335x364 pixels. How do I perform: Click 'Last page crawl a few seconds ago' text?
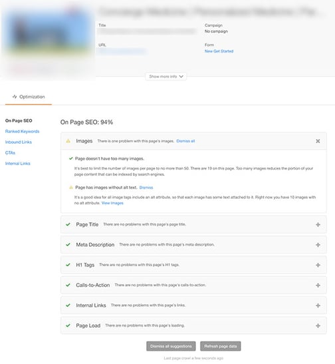pyautogui.click(x=193, y=358)
